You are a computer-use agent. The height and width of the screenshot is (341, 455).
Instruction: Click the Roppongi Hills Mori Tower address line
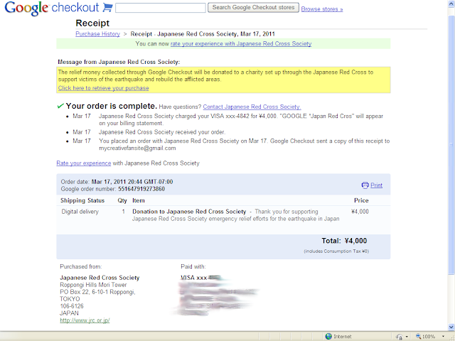coord(93,285)
